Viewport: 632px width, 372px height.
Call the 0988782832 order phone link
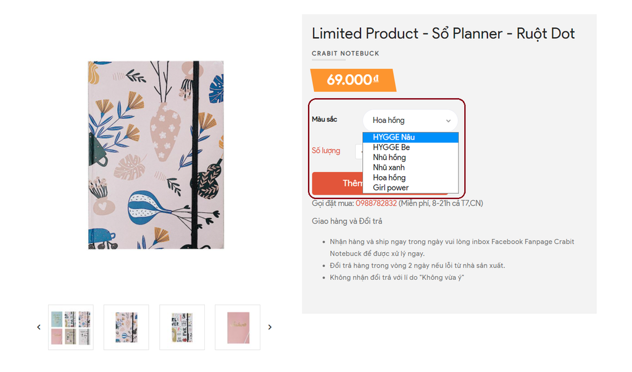click(376, 203)
